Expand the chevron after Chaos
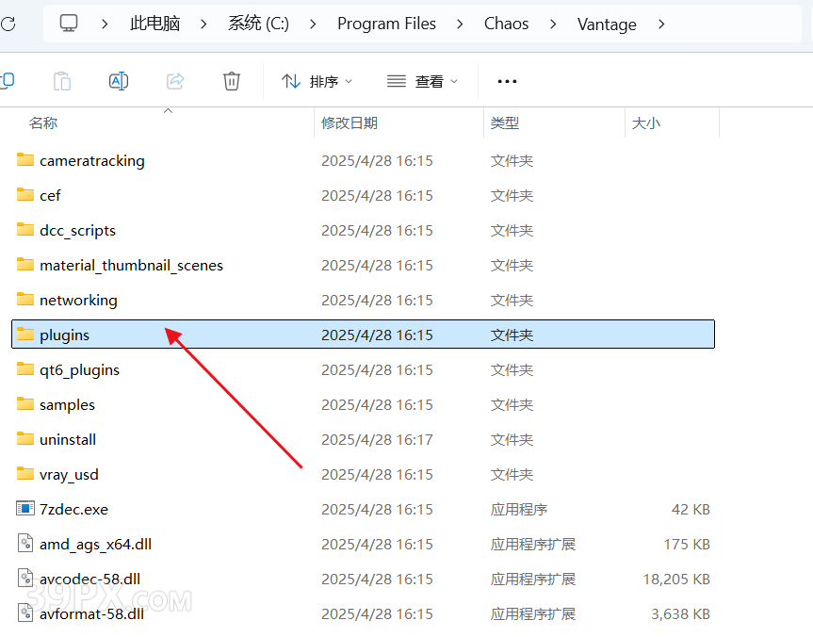The image size is (813, 637). coord(553,24)
